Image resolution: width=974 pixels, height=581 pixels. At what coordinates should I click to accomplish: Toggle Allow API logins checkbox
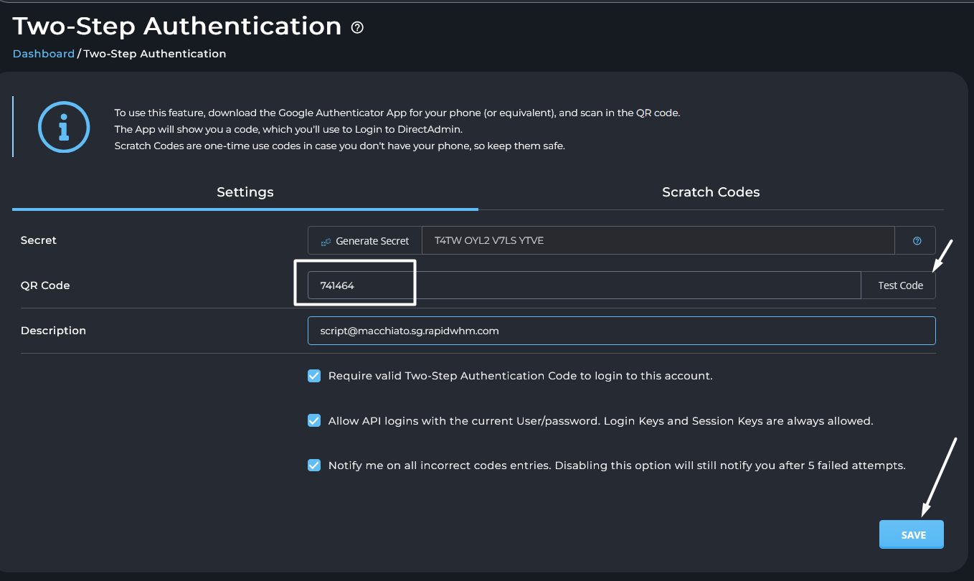[314, 421]
